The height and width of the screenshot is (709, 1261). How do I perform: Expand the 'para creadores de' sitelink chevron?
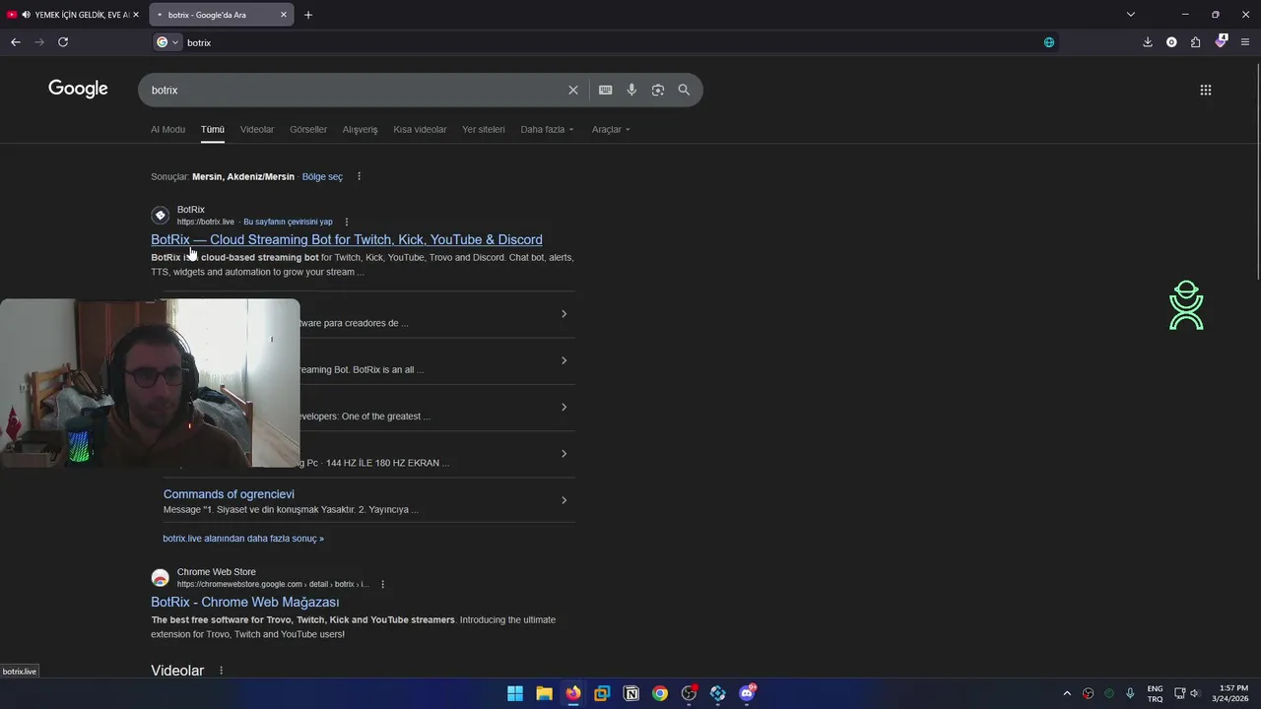pos(564,314)
